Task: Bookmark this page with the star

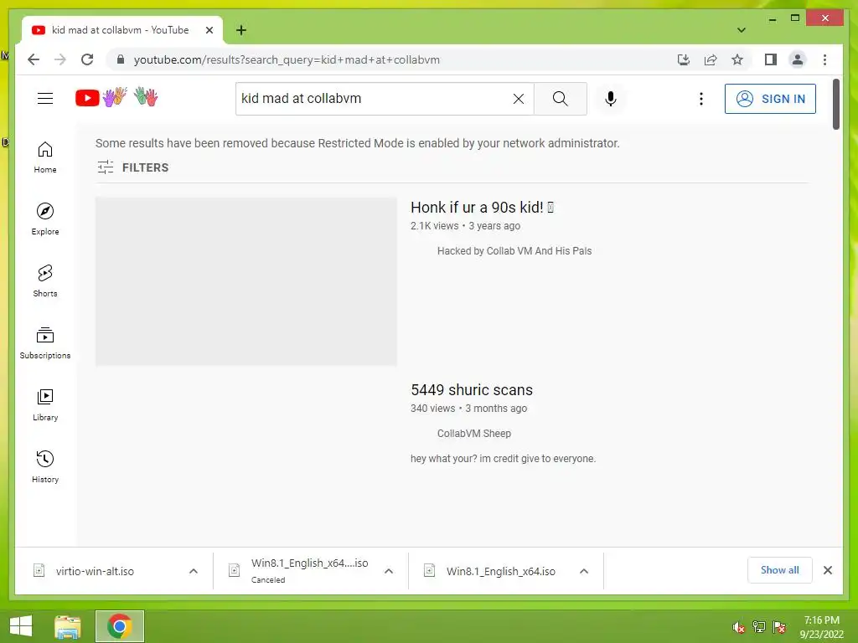Action: 737,59
